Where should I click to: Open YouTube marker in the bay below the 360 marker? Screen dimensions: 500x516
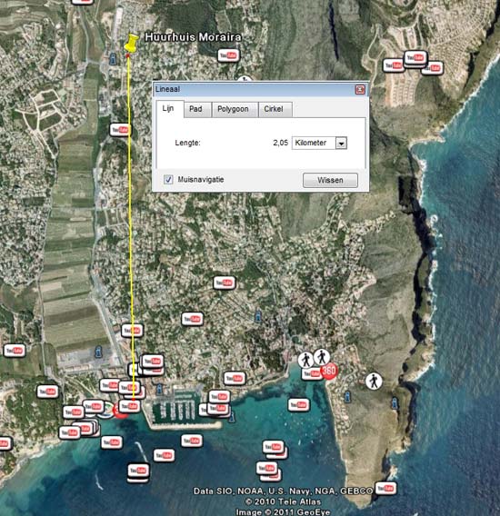pos(299,405)
